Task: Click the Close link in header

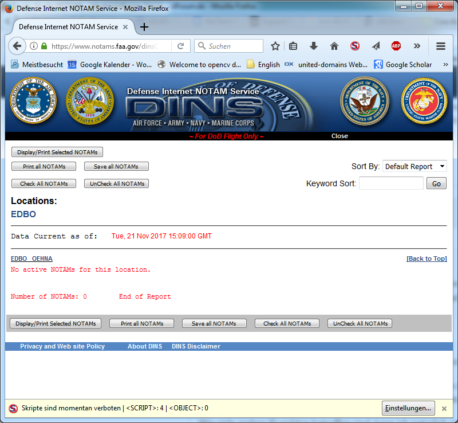Action: tap(339, 136)
